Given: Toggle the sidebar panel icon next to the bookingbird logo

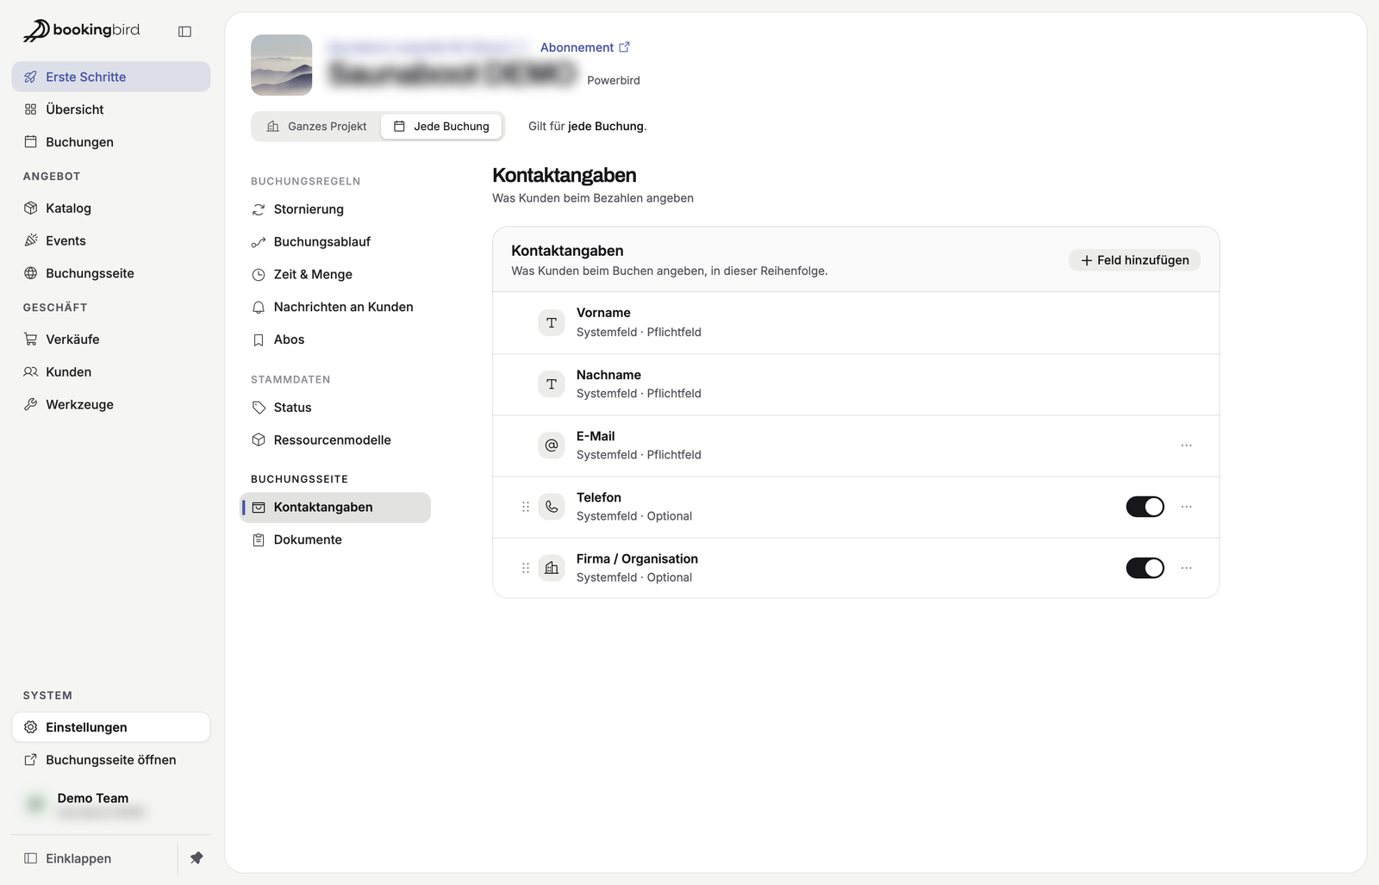Looking at the screenshot, I should click(184, 31).
